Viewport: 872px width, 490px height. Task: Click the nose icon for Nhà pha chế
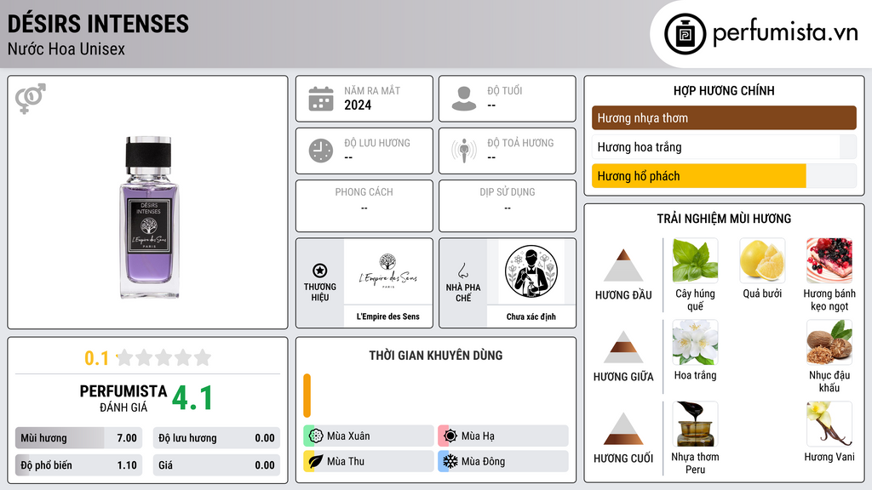tap(462, 271)
